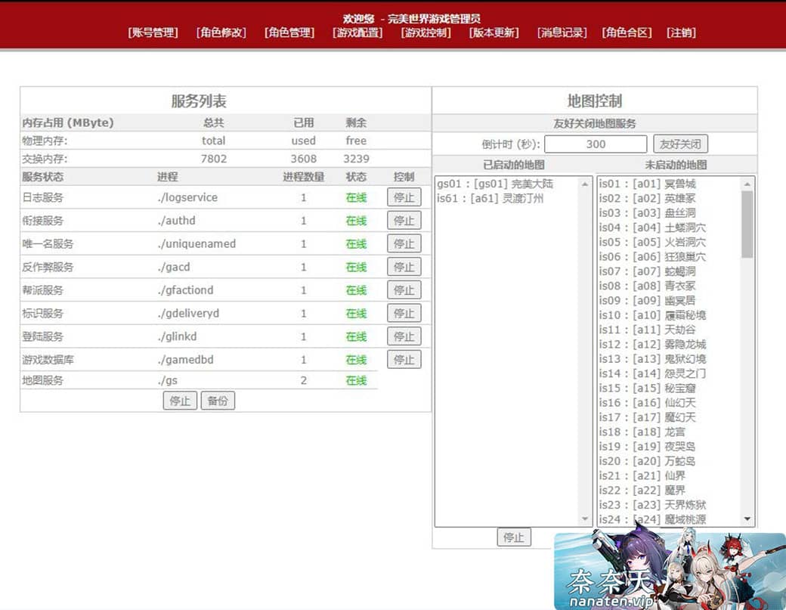Select is12 雾隐龙城 map entry

(669, 344)
